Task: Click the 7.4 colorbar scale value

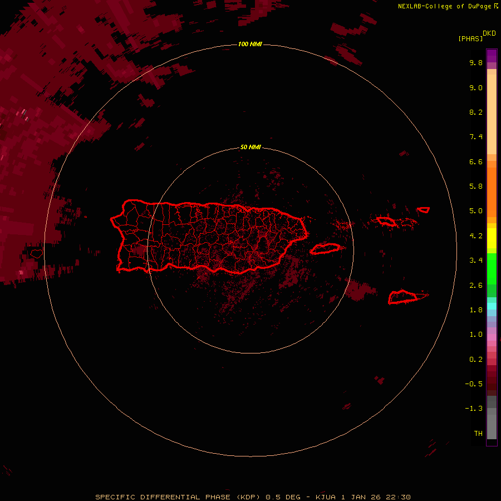Action: pos(476,137)
